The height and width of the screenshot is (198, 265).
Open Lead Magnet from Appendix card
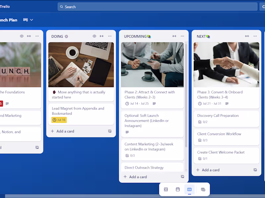[81, 114]
